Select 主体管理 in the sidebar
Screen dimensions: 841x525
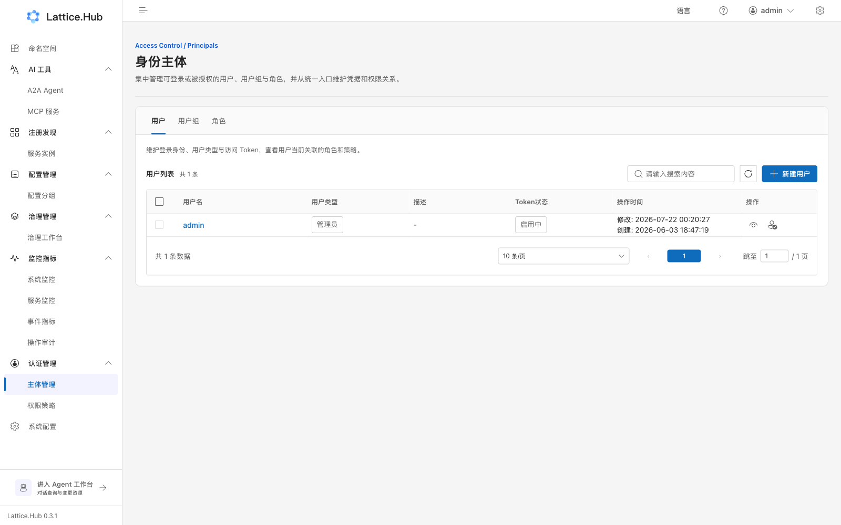click(x=61, y=384)
